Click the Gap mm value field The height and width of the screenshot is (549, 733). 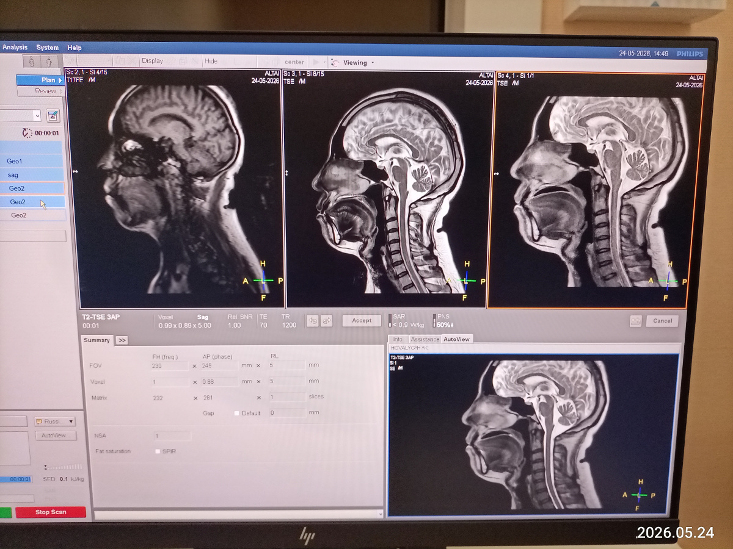tap(286, 413)
